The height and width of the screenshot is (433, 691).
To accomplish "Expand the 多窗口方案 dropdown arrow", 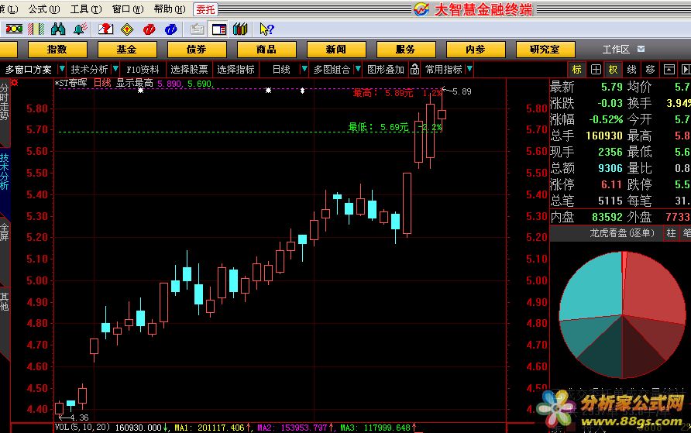I will coord(62,69).
